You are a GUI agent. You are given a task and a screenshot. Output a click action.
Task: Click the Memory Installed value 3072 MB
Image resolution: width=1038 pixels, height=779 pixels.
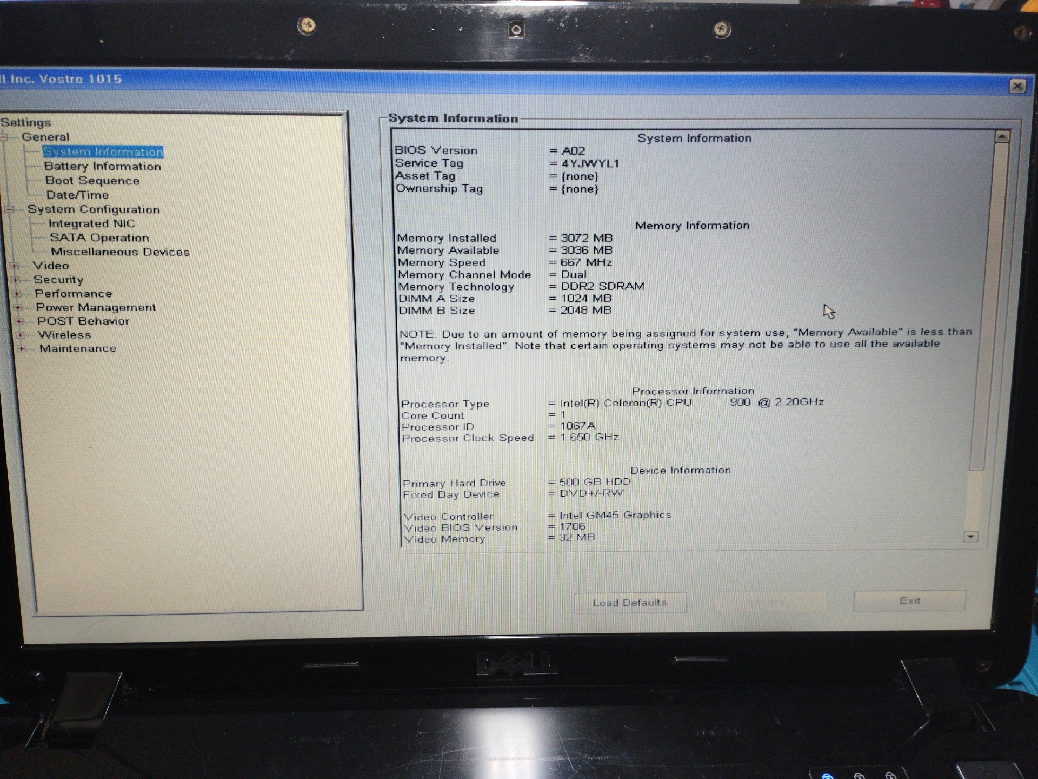(587, 238)
